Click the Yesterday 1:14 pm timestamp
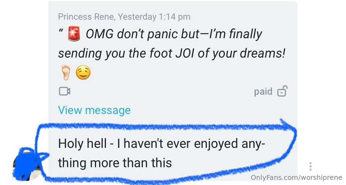The image size is (346, 185). pyautogui.click(x=154, y=16)
